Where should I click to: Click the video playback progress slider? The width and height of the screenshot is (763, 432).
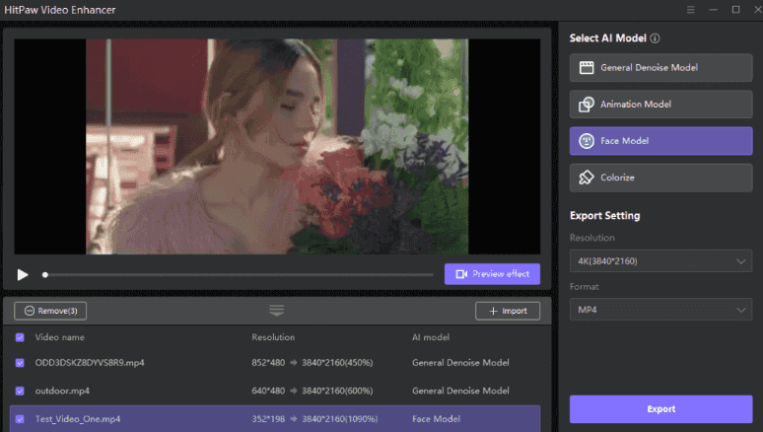point(237,274)
